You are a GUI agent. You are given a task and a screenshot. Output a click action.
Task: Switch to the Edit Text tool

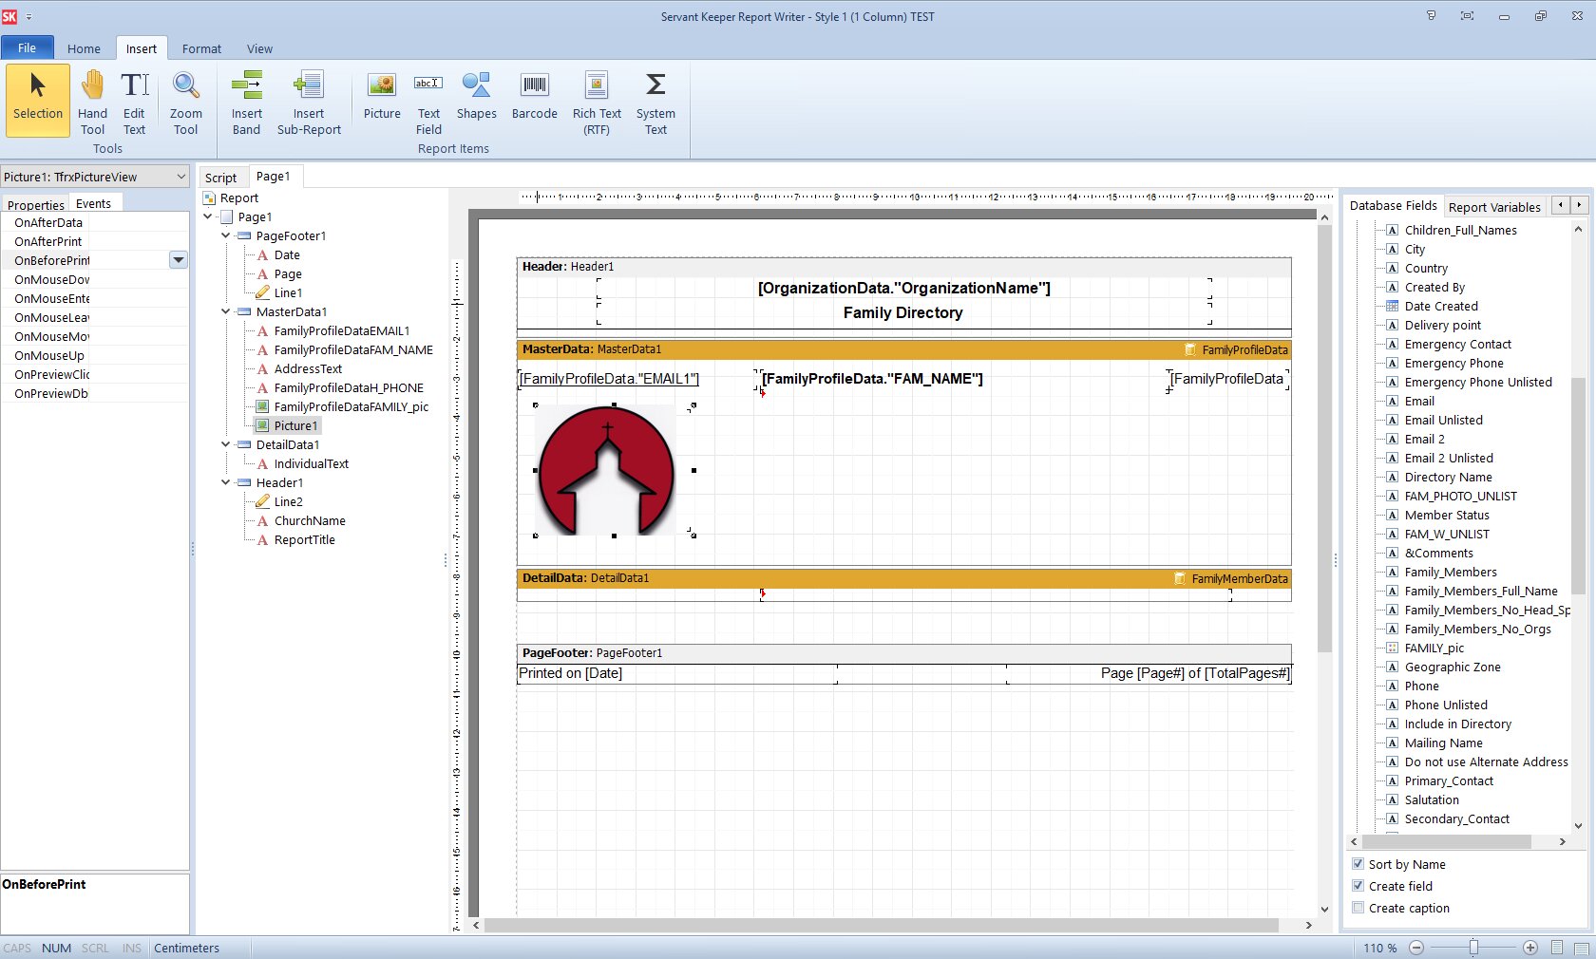[133, 100]
